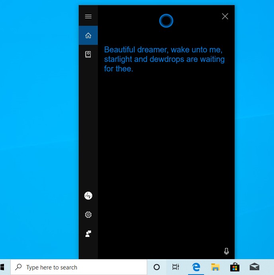The width and height of the screenshot is (274, 275).
Task: Open the Cortana hamburger menu
Action: point(88,17)
